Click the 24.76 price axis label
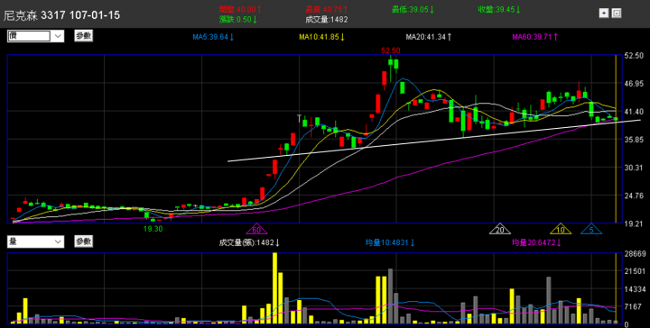 pos(634,196)
